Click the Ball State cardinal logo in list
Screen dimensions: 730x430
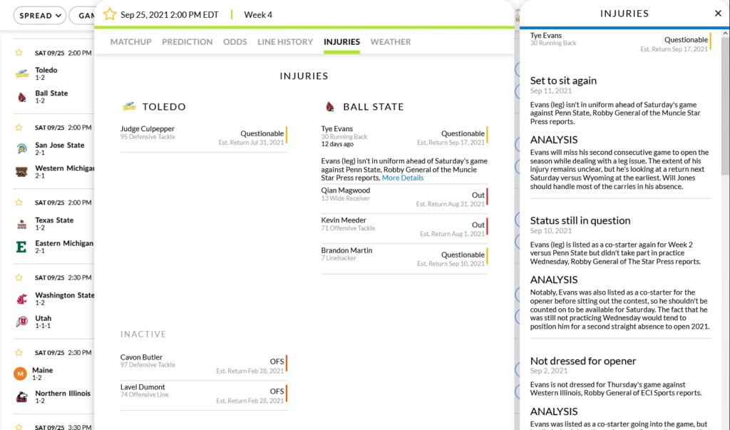[x=21, y=97]
